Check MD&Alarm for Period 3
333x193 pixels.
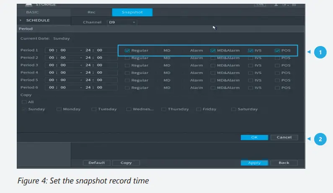213,66
